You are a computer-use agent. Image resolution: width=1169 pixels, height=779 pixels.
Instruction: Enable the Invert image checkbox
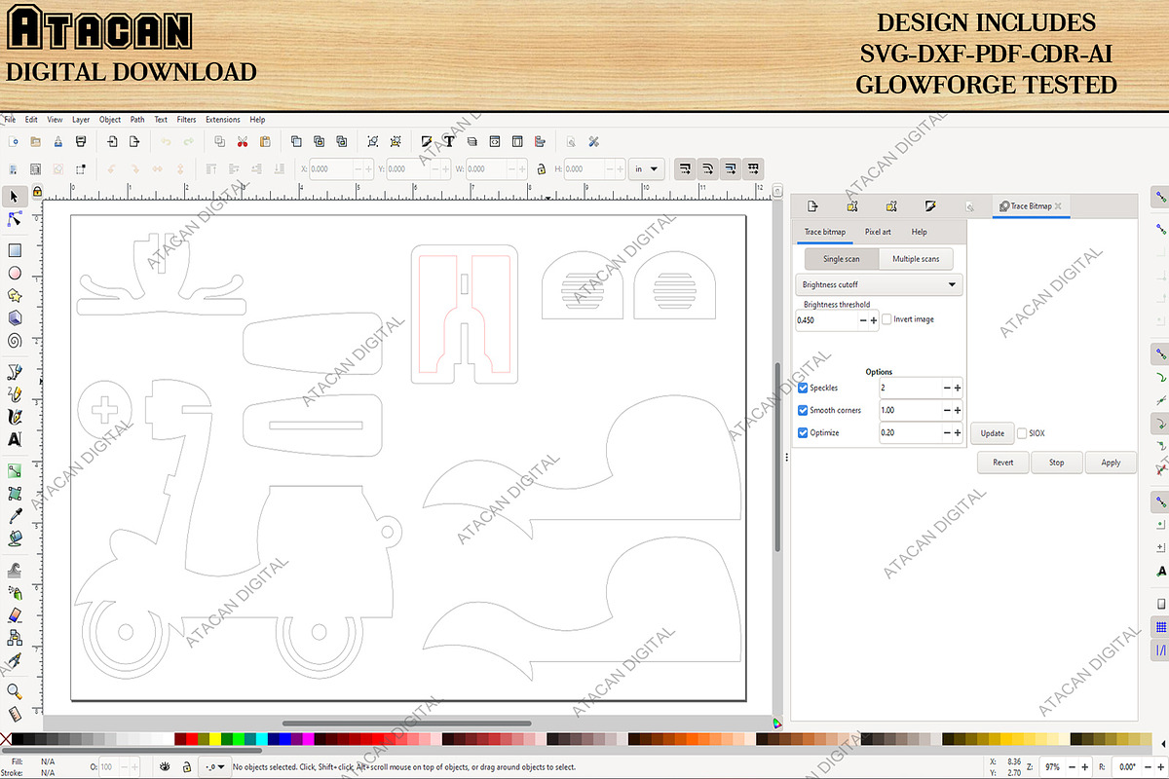click(x=886, y=319)
